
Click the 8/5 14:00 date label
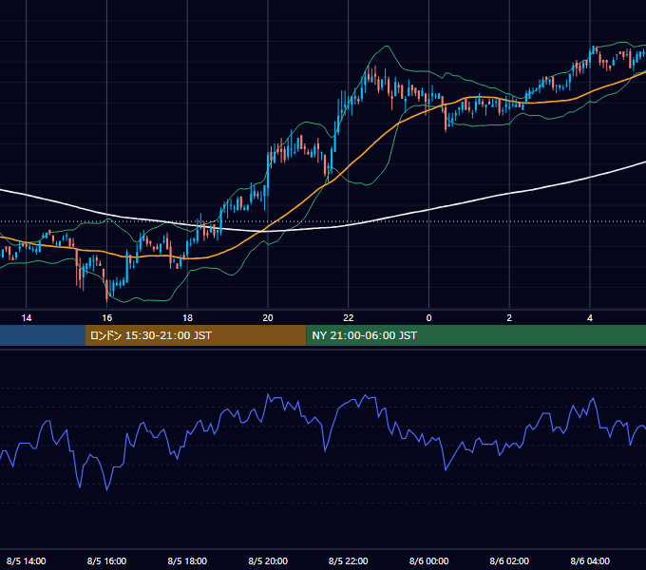(27, 560)
